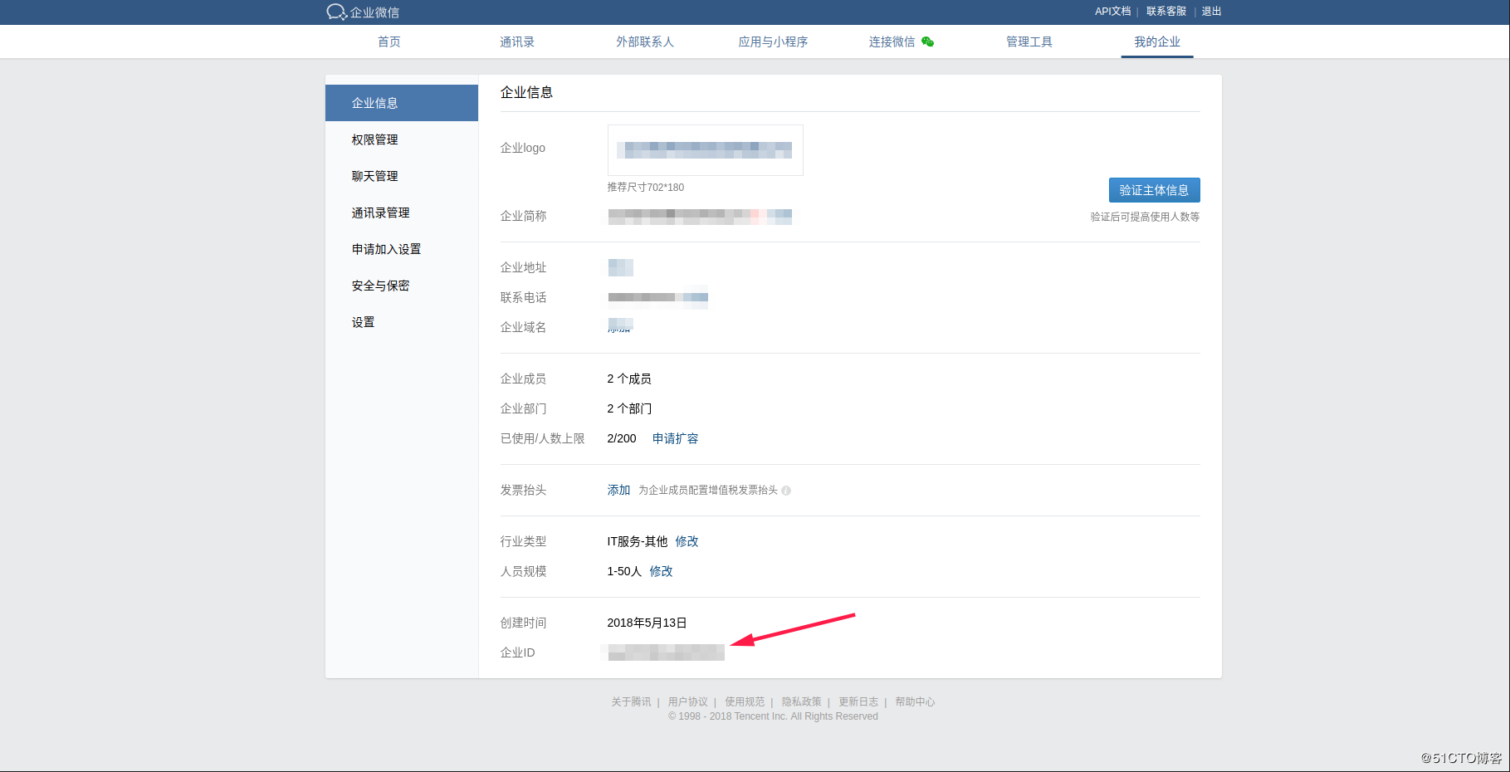This screenshot has height=772, width=1510.
Task: Click the 企业logo image thumbnail
Action: [706, 150]
